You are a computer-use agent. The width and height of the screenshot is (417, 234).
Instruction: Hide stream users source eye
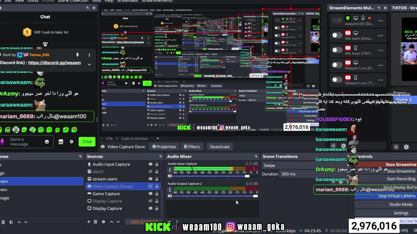click(151, 179)
